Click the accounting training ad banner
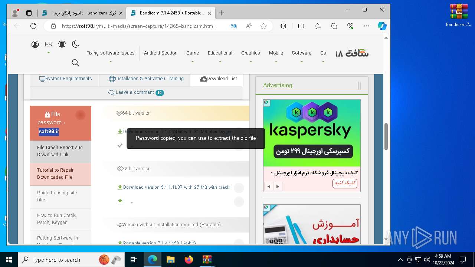 point(312,224)
